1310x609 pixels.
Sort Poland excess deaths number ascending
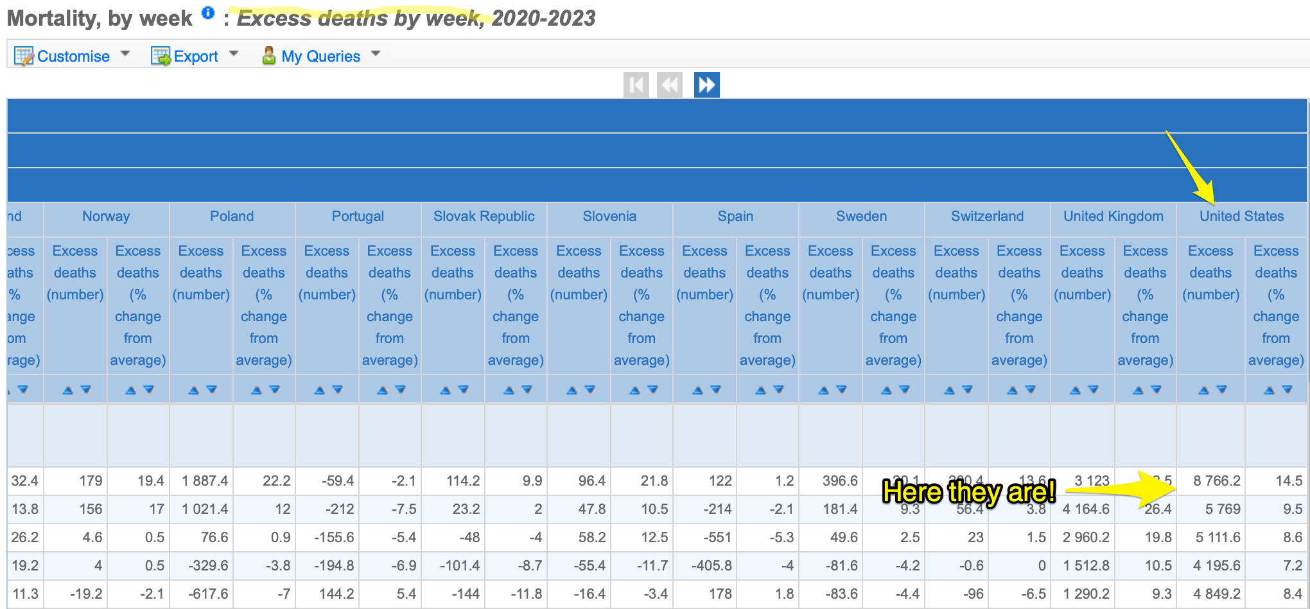tap(193, 390)
